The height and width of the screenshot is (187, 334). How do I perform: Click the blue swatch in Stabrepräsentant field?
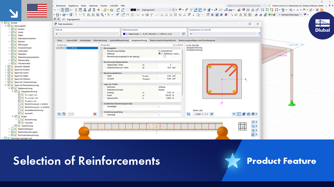point(124,34)
